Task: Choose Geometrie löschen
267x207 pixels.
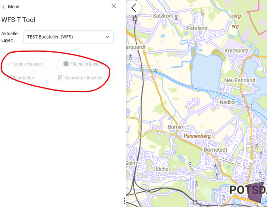Action: [x=83, y=77]
